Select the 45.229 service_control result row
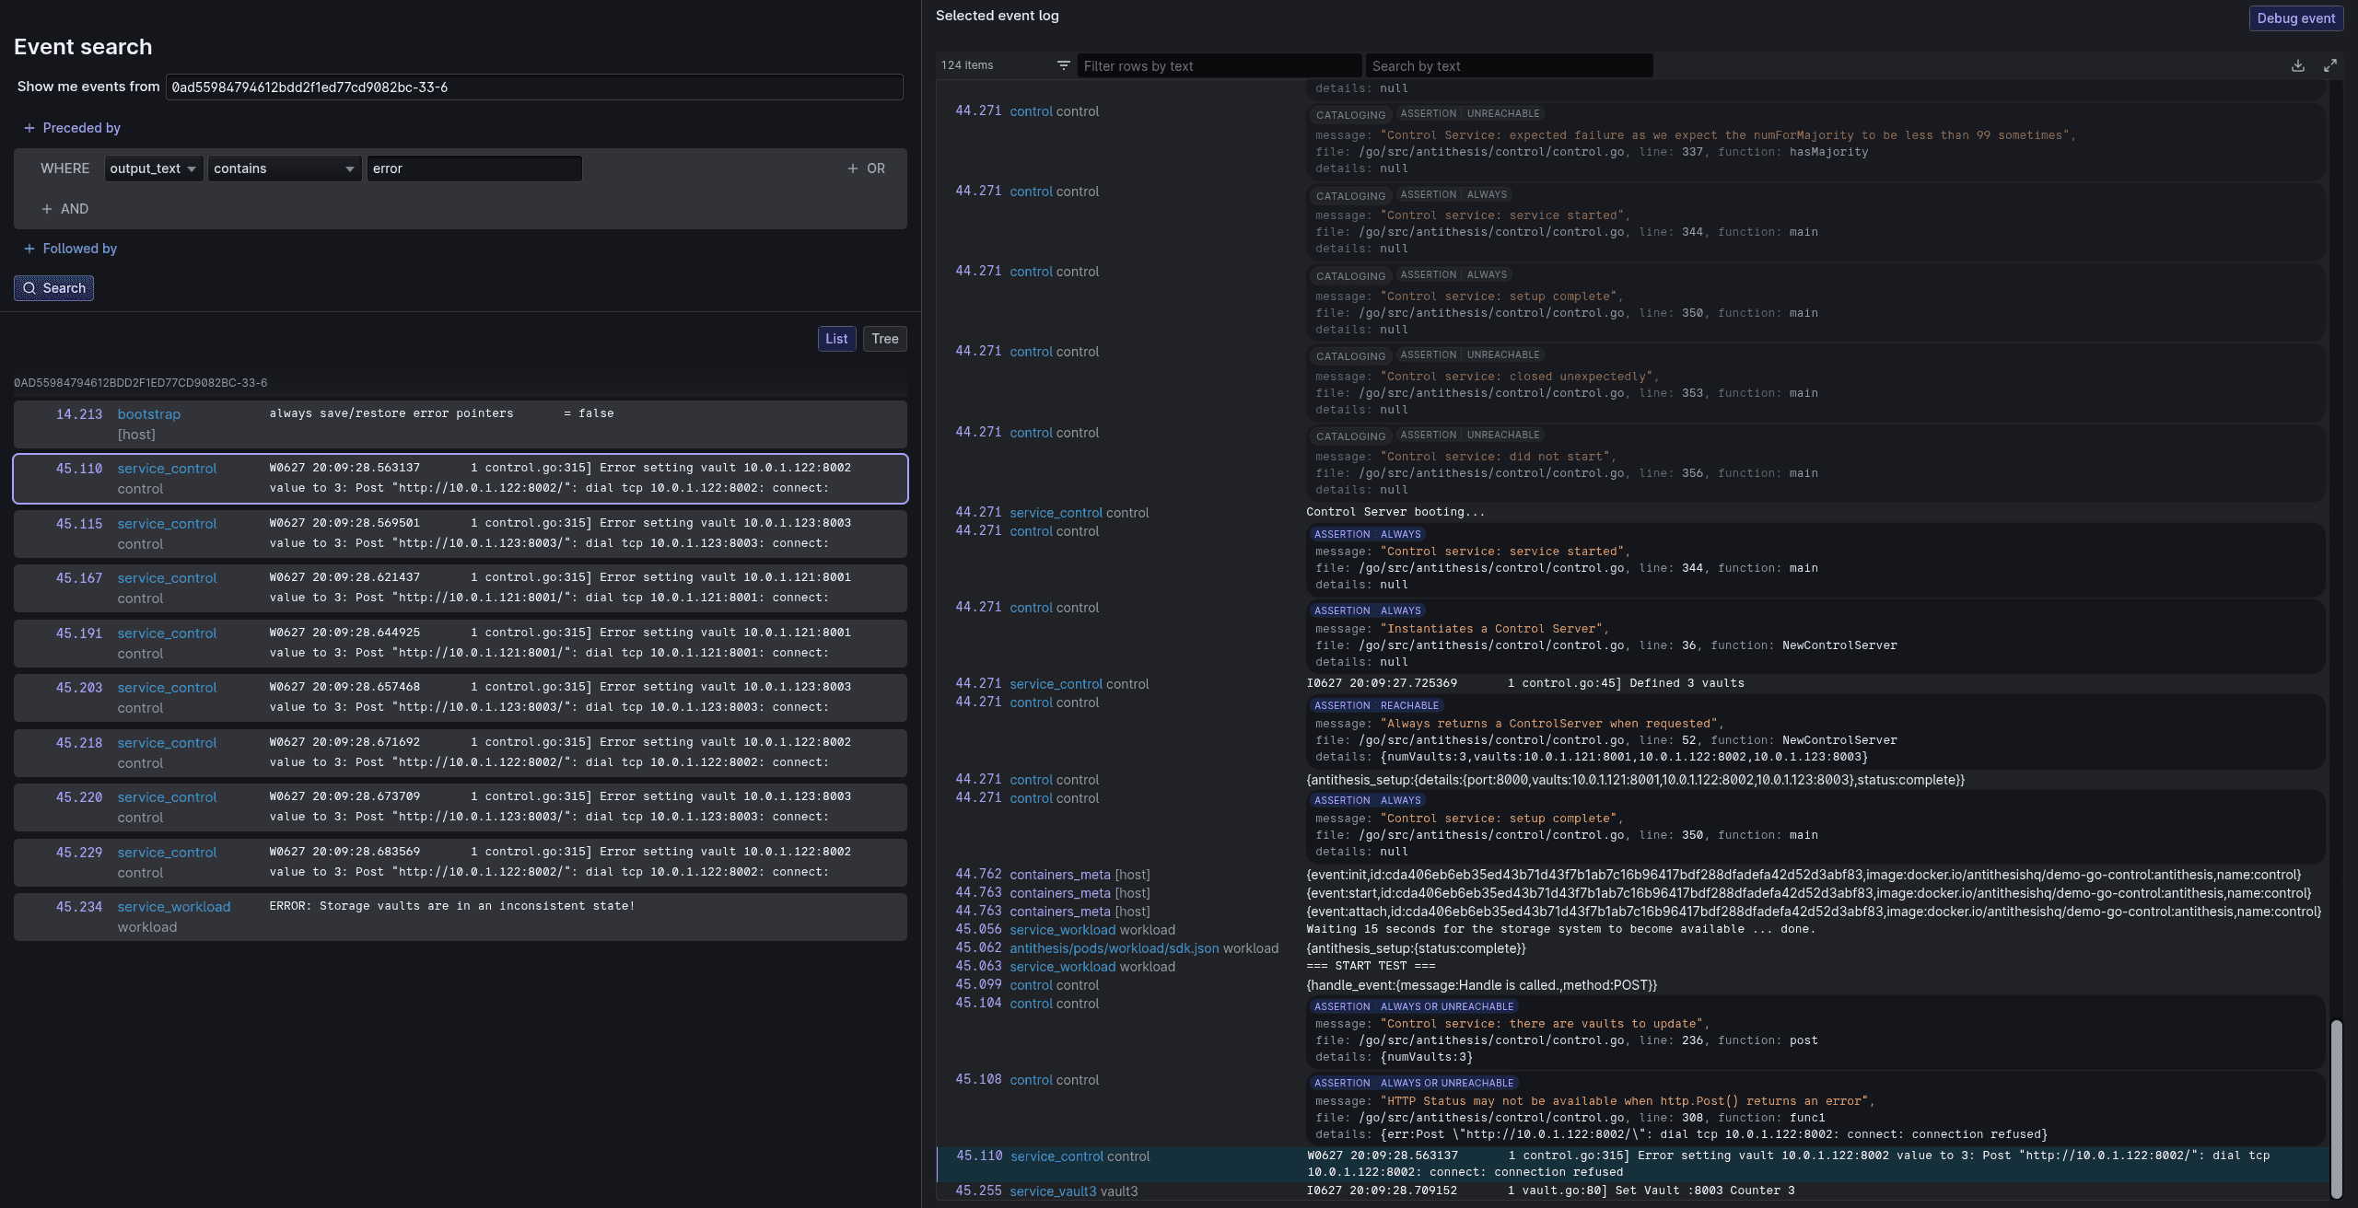This screenshot has width=2358, height=1208. (x=461, y=862)
